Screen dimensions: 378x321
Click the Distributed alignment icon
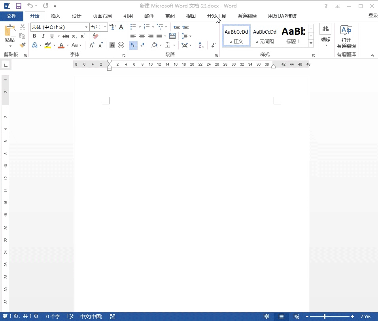172,36
